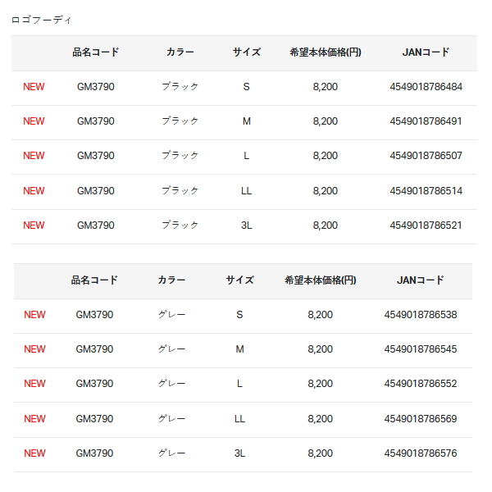Screen dimensions: 492x492
Task: Click size LL cell in the black table
Action: point(246,191)
